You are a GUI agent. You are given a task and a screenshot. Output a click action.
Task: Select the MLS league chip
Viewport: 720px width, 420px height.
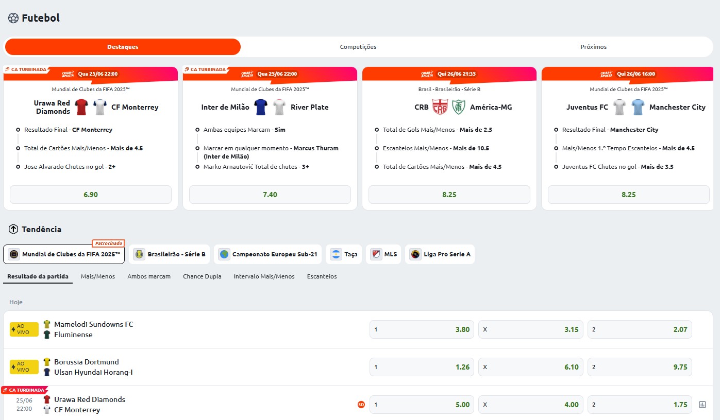[383, 254]
